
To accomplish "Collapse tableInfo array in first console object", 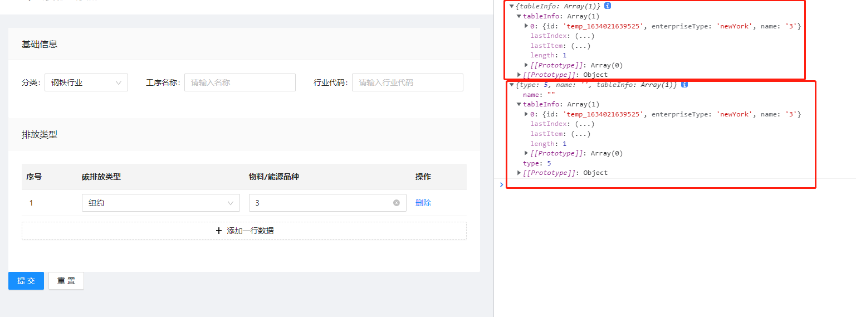I will 519,16.
